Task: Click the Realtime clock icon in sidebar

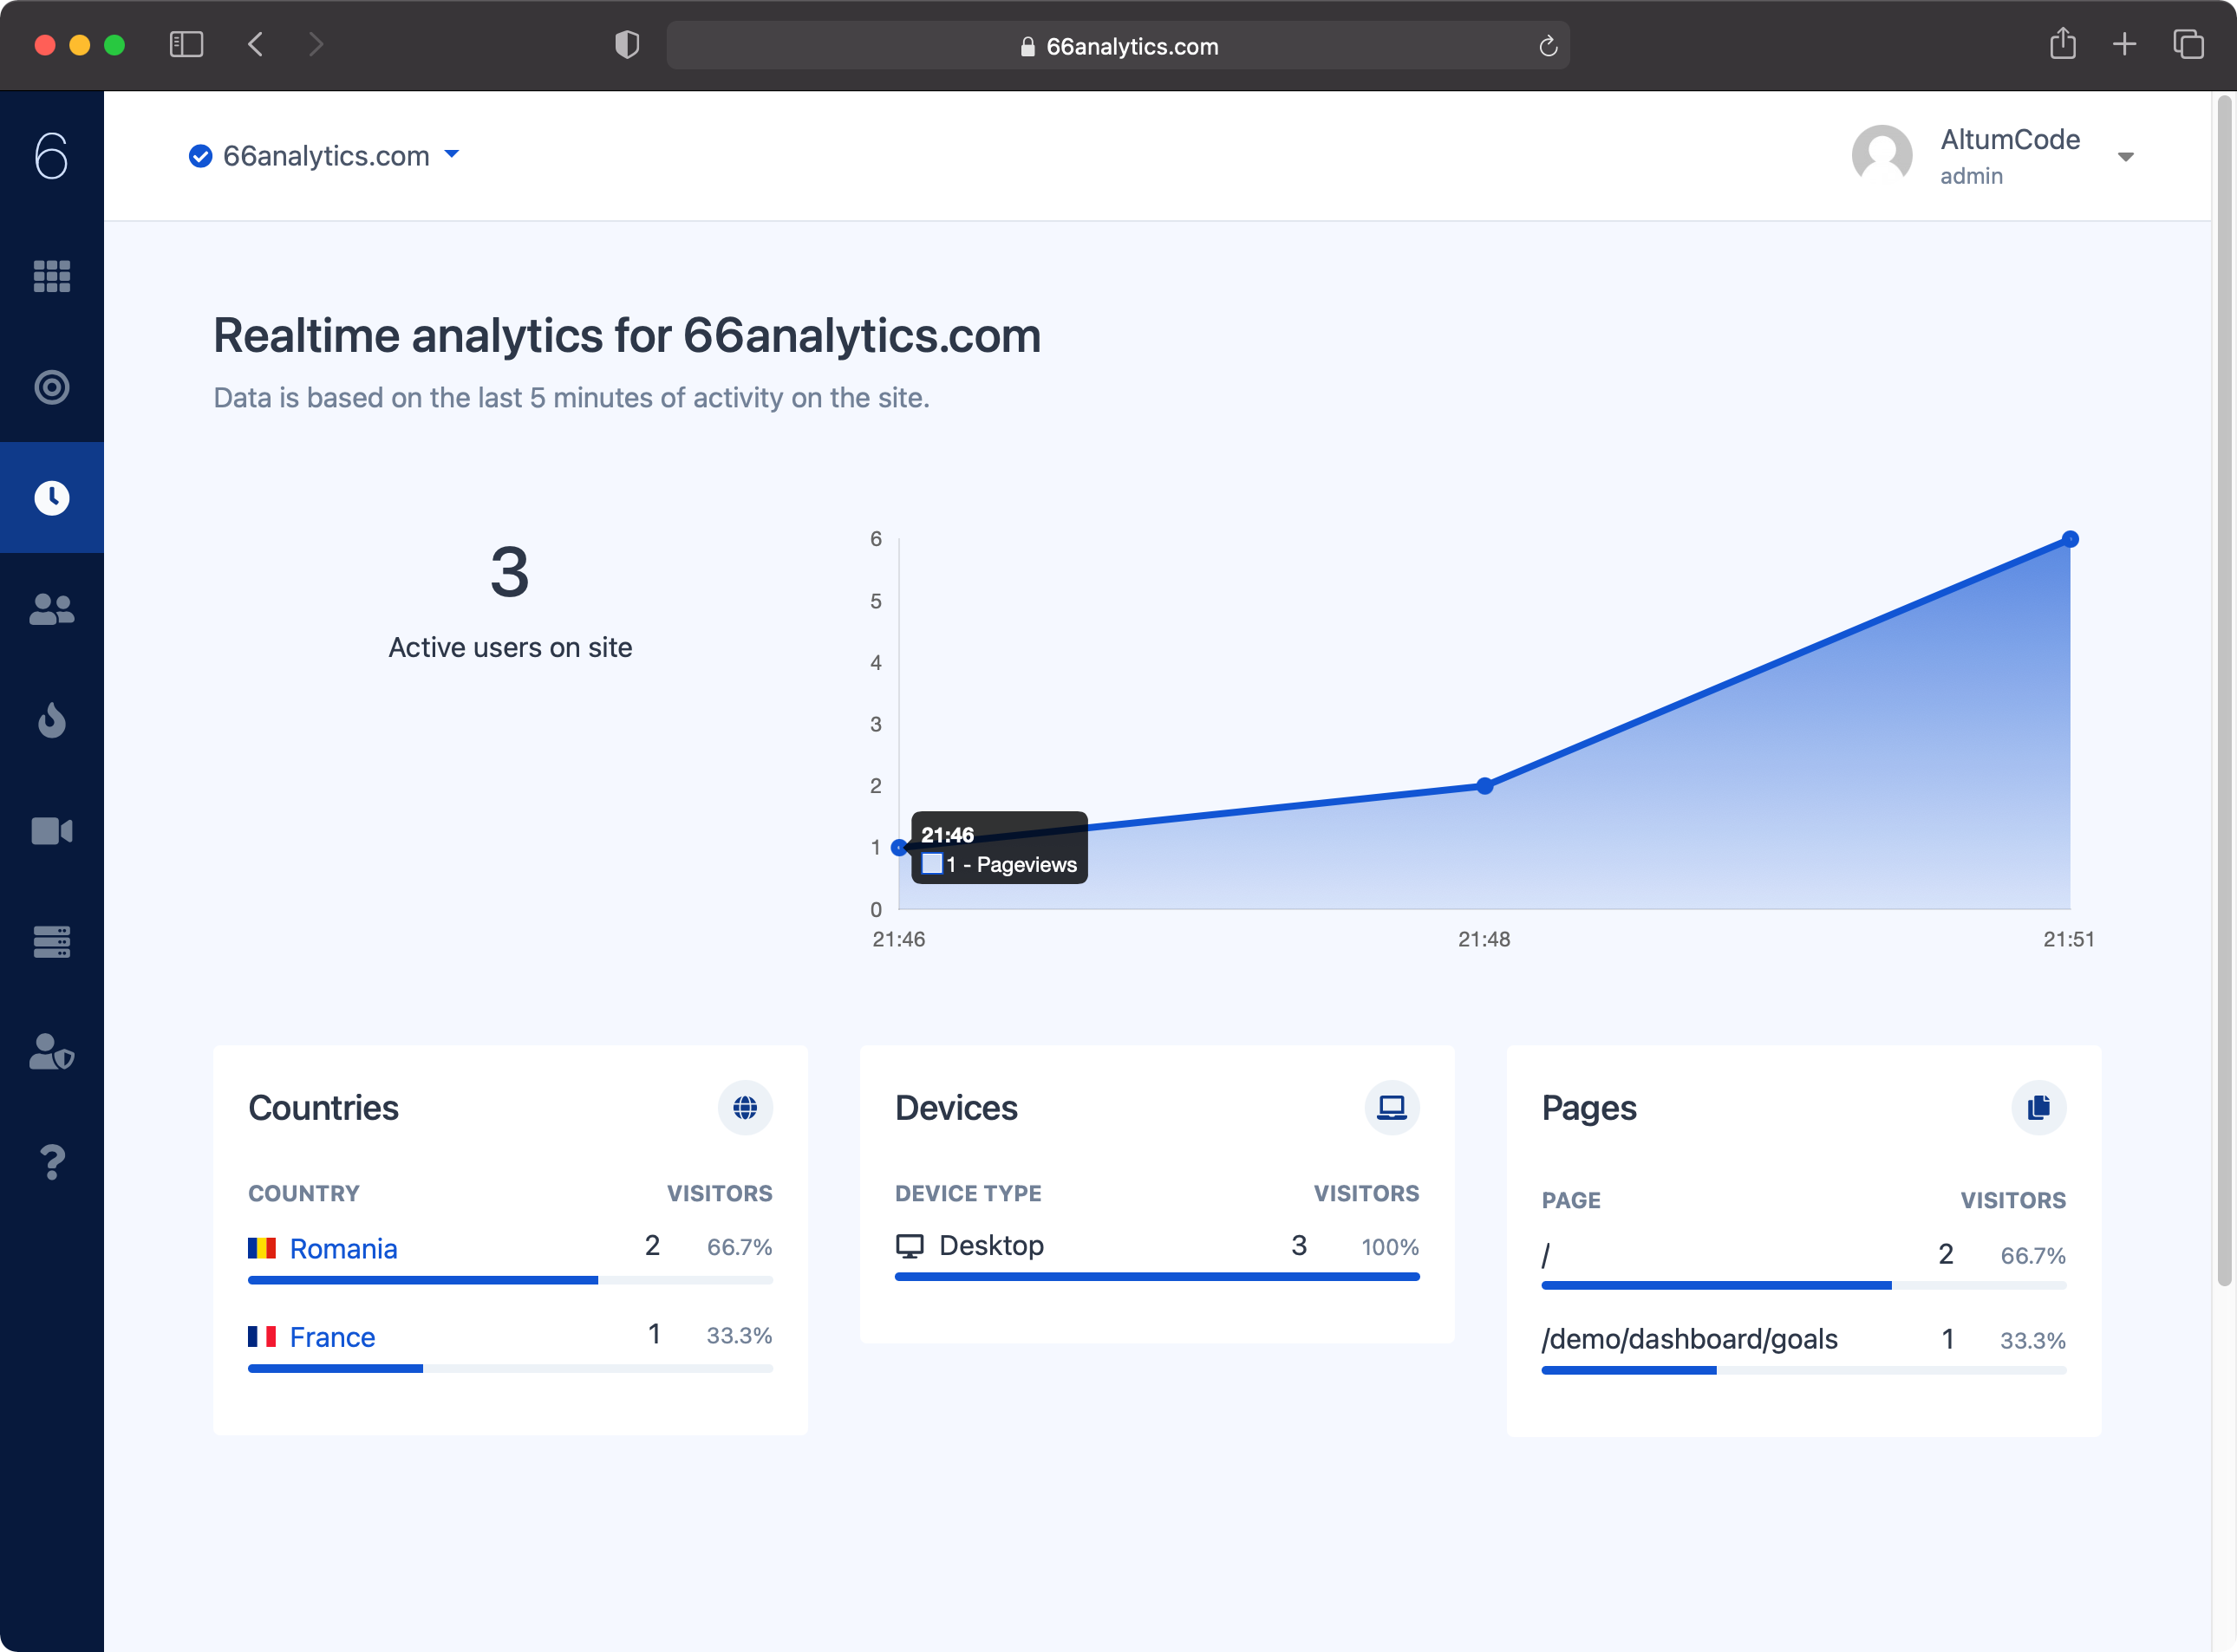Action: [x=51, y=497]
